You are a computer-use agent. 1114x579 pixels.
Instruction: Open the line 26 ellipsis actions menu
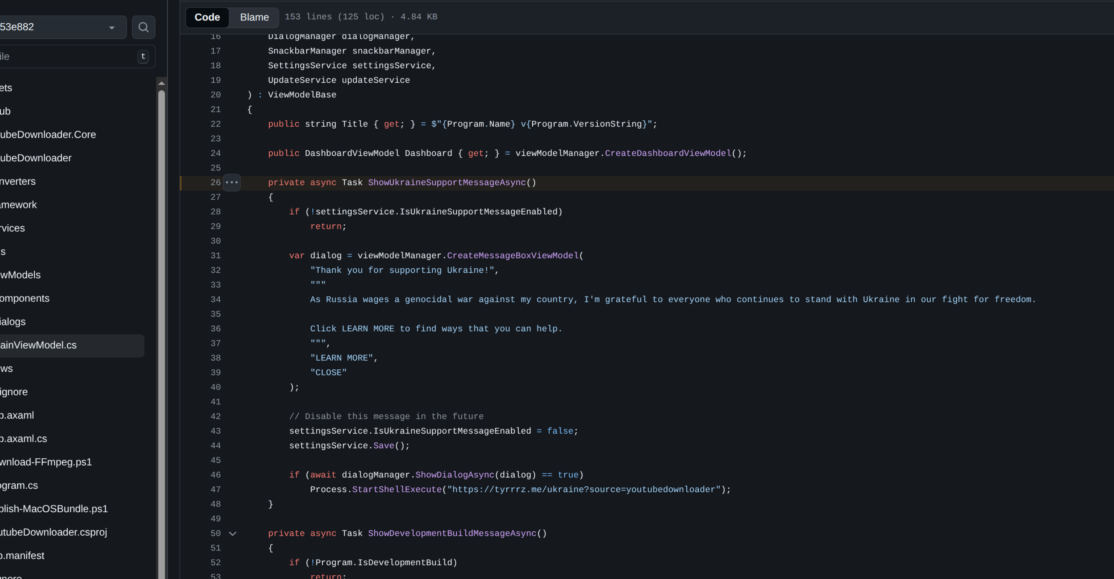[232, 183]
